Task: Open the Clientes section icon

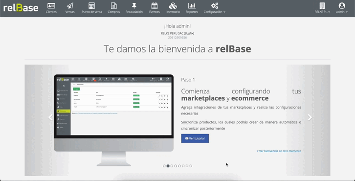Action: (51, 6)
